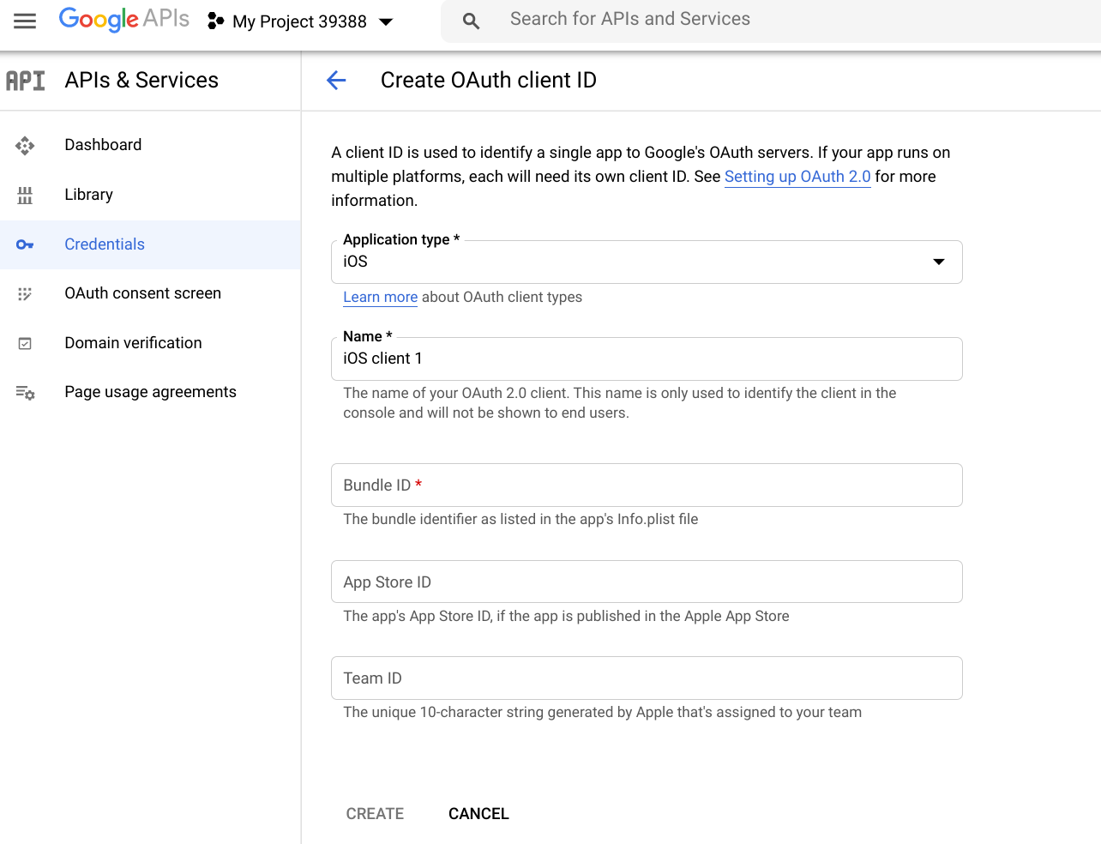Image resolution: width=1101 pixels, height=844 pixels.
Task: Open the hamburger navigation menu
Action: pos(25,21)
